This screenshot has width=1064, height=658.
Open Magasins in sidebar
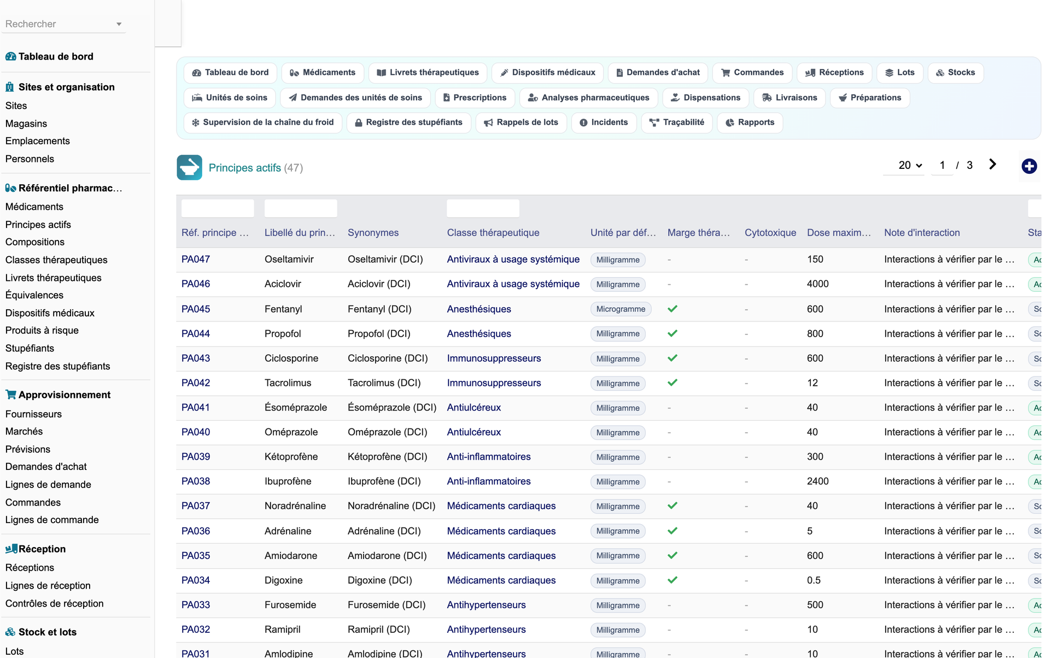[26, 124]
